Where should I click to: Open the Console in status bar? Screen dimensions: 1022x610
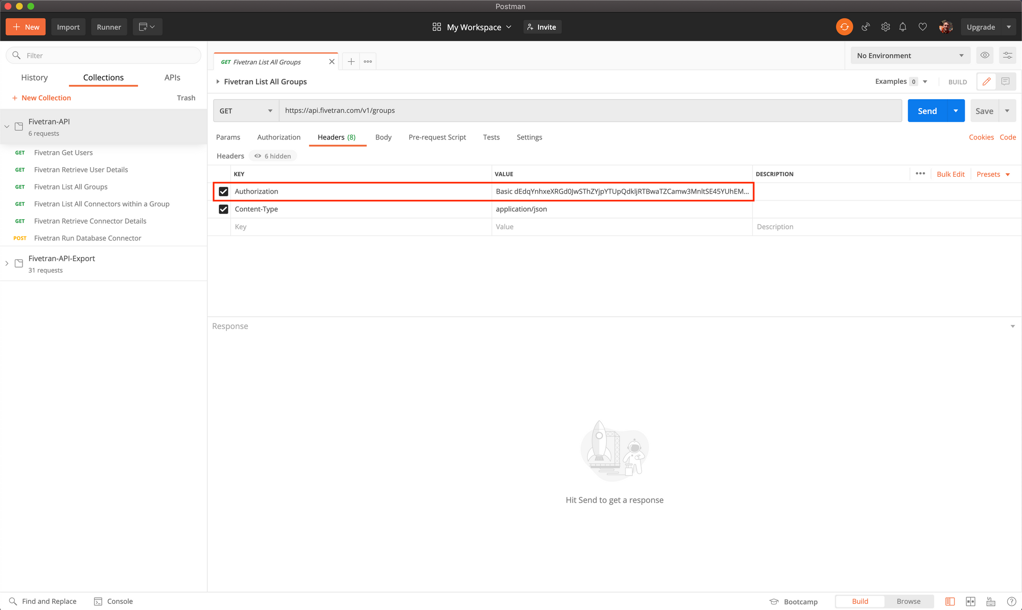(x=113, y=601)
